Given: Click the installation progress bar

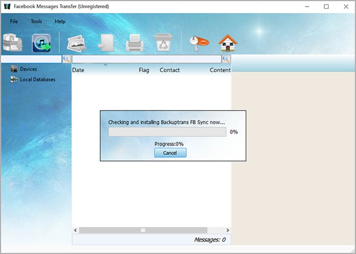Looking at the screenshot, I should pyautogui.click(x=167, y=132).
